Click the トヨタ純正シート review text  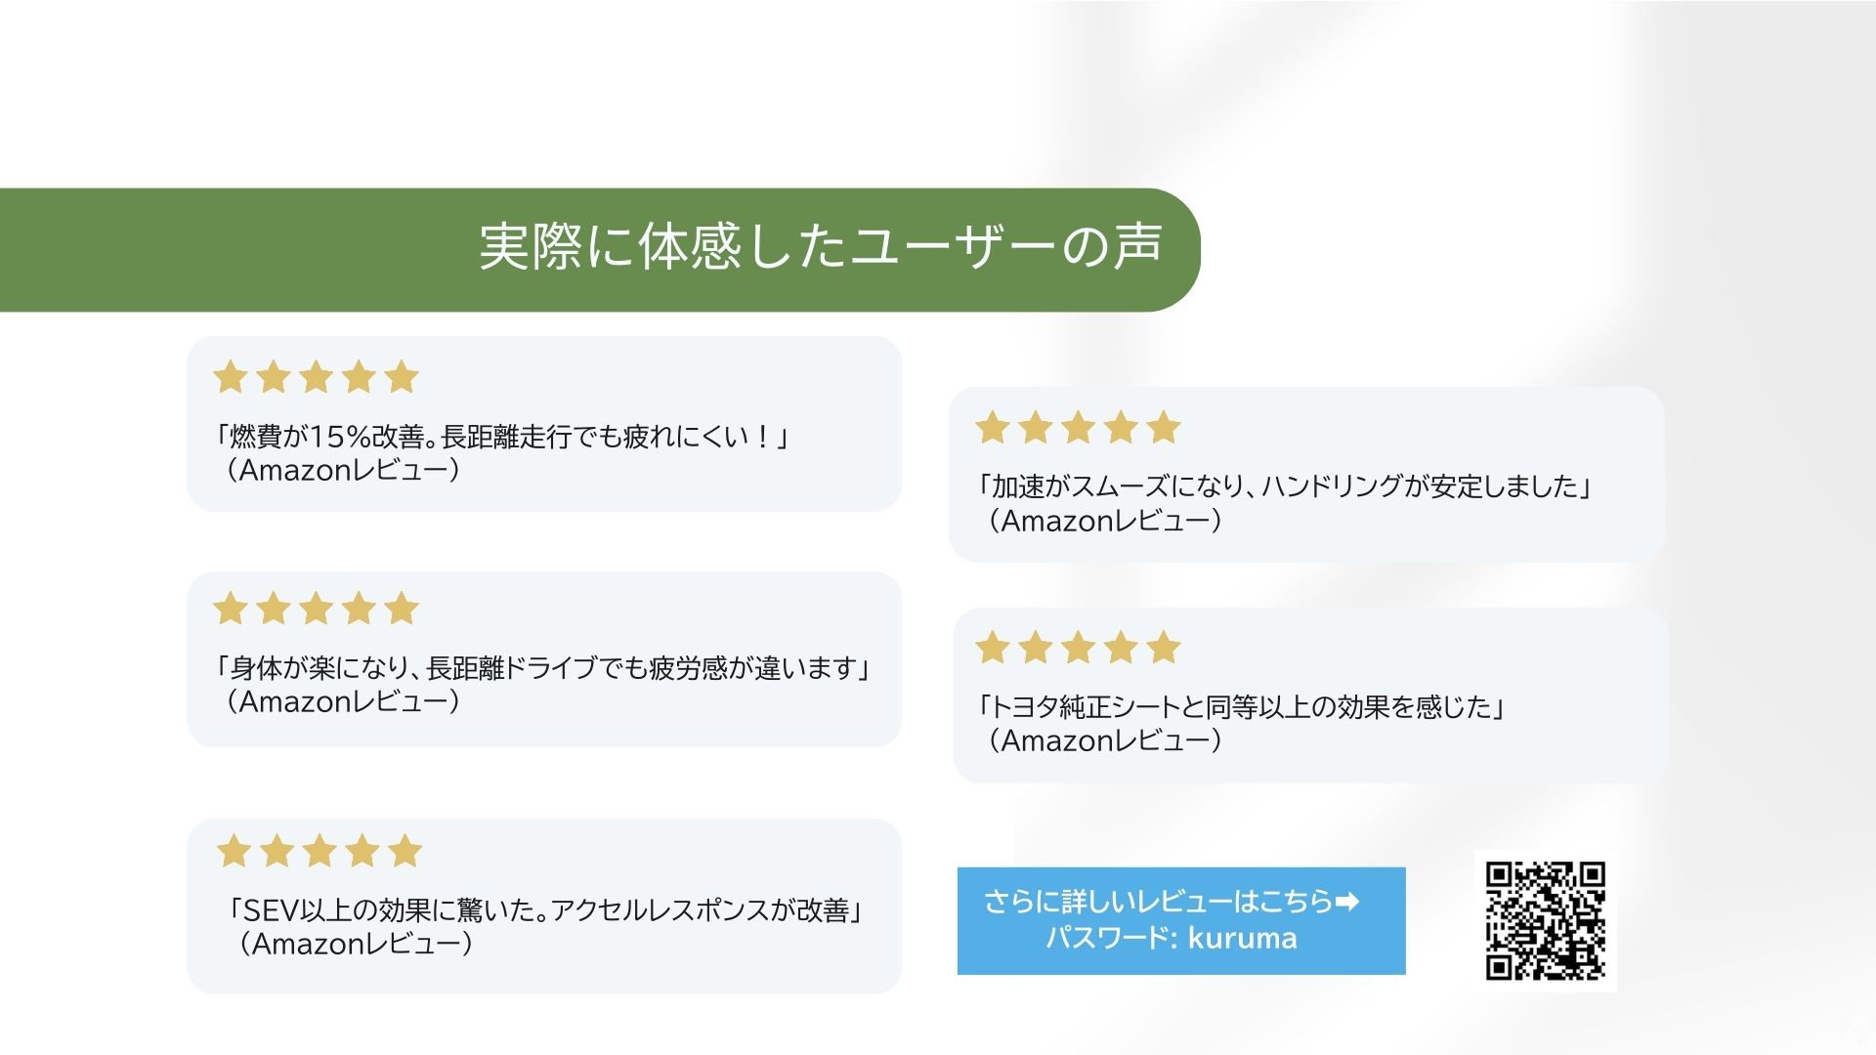click(1241, 706)
